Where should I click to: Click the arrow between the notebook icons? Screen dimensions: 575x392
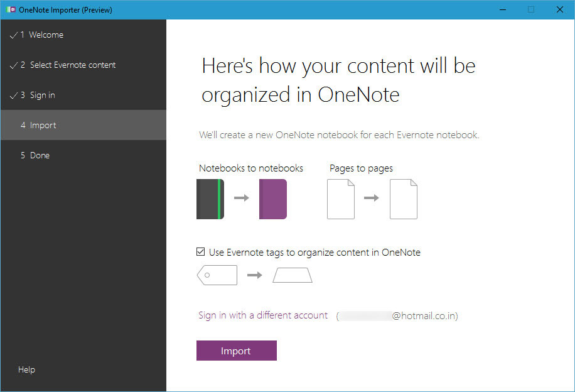(242, 199)
